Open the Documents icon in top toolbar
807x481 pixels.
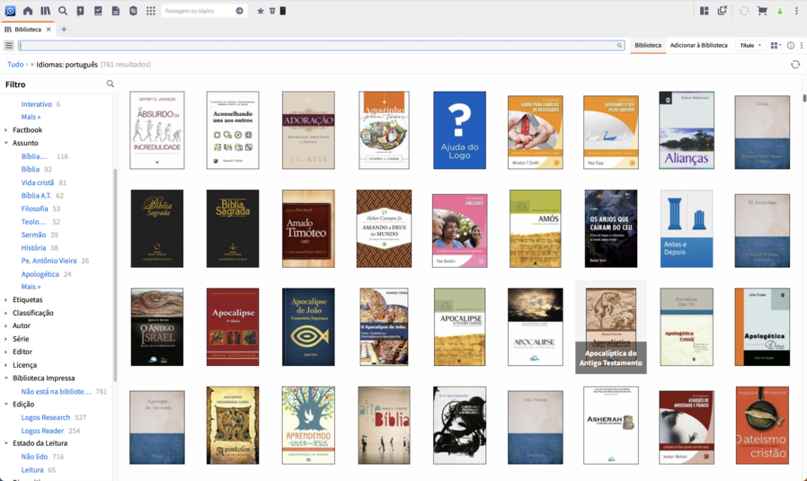click(x=115, y=10)
